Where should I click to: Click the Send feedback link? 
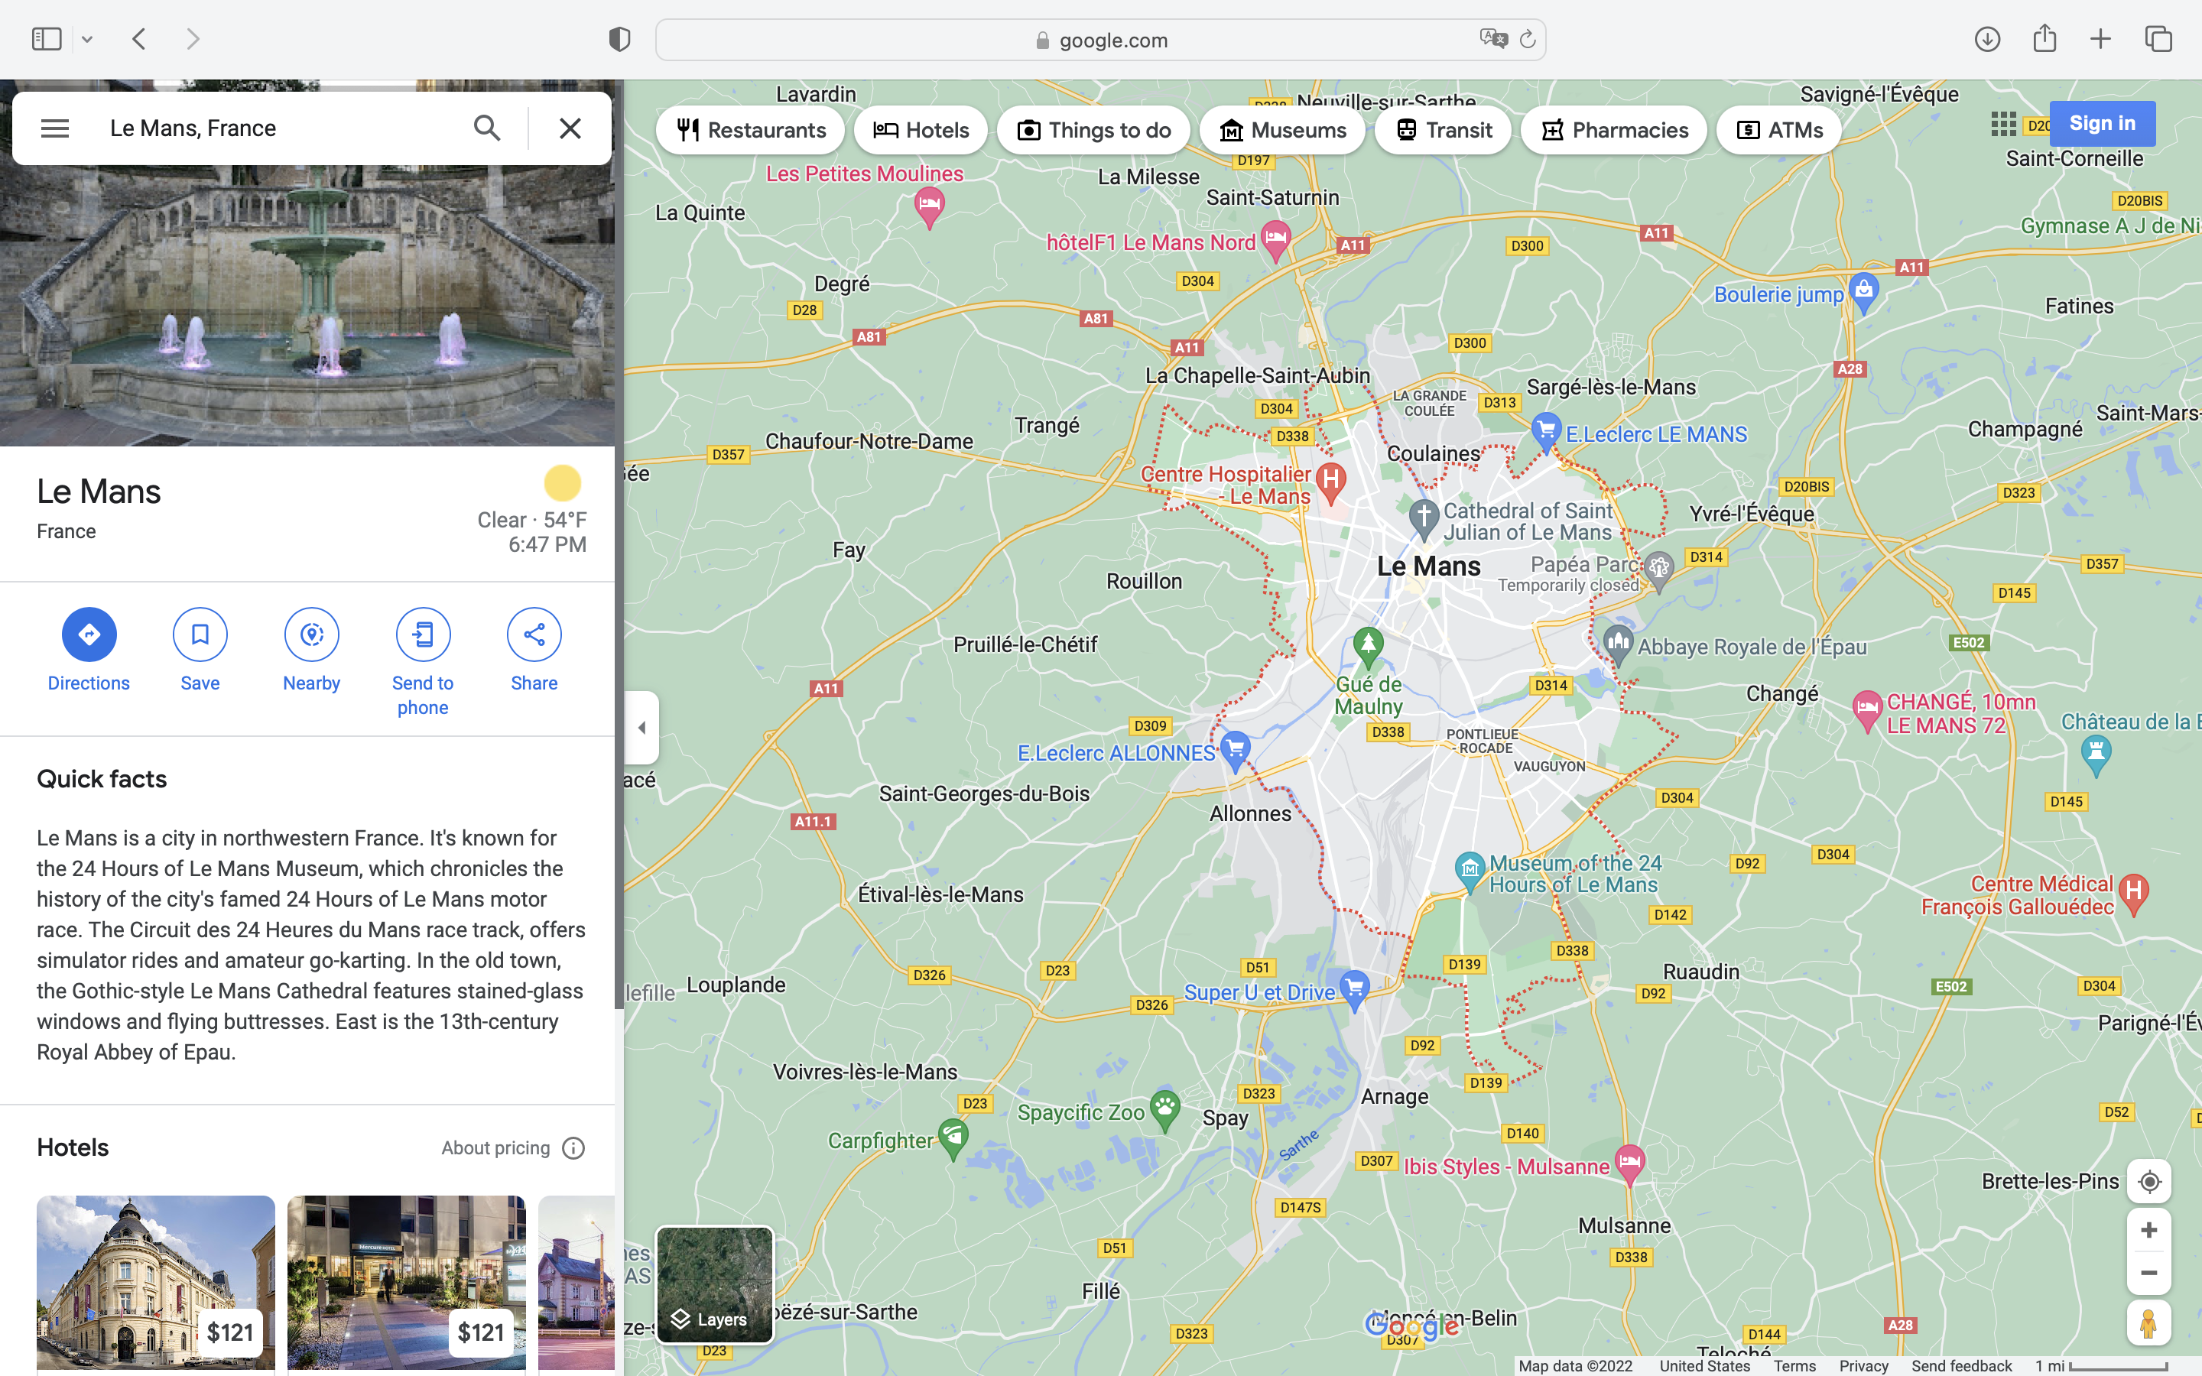tap(1961, 1365)
